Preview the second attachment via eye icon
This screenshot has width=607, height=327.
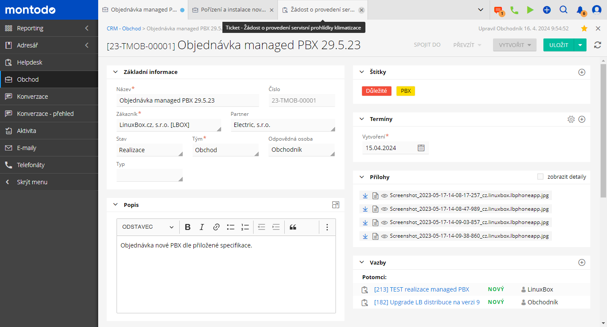pyautogui.click(x=384, y=209)
